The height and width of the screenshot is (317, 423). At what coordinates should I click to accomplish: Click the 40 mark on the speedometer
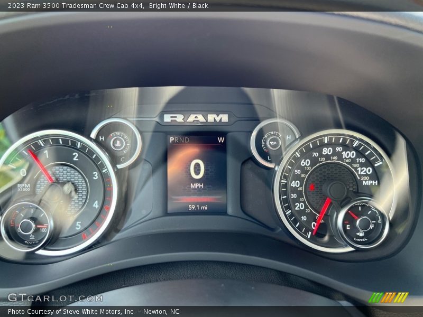point(295,184)
